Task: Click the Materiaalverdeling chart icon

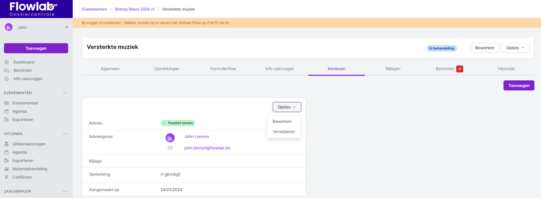Action: pos(7,169)
